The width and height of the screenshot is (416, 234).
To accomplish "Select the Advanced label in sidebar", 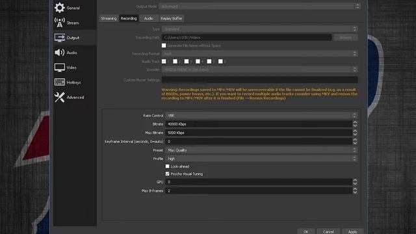I will point(75,97).
